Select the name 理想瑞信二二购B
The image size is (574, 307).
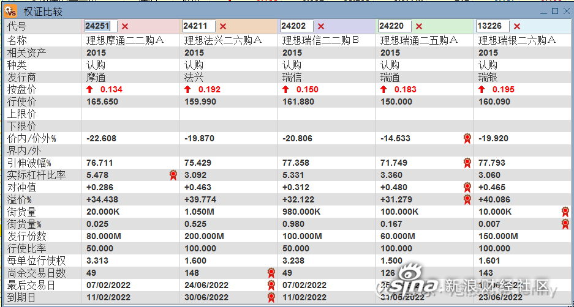point(321,40)
